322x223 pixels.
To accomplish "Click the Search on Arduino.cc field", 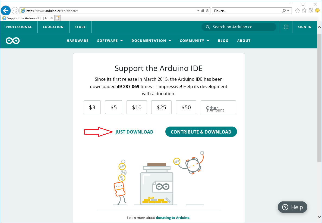I will point(239,27).
